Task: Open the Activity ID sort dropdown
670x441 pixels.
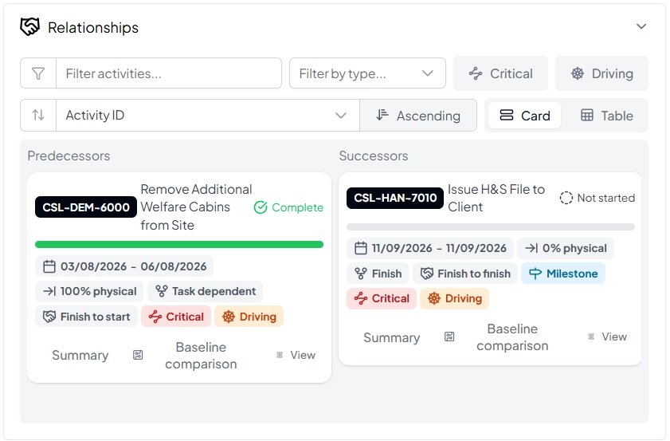Action: (208, 115)
